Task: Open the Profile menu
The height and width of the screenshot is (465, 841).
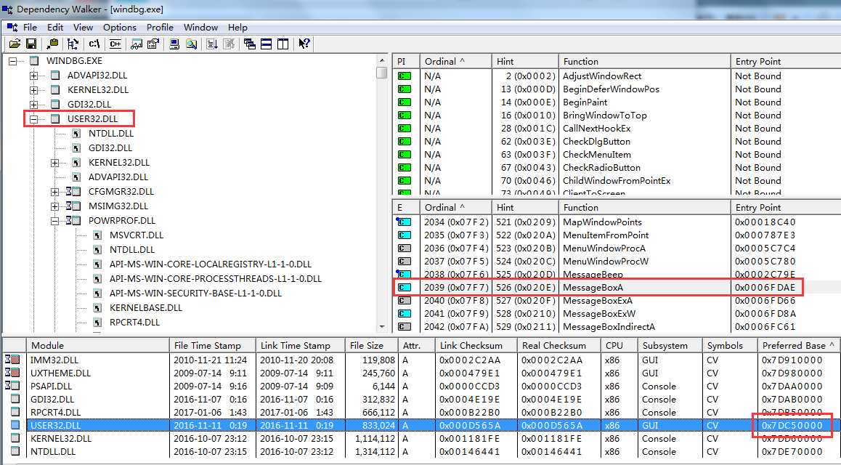Action: pos(160,28)
